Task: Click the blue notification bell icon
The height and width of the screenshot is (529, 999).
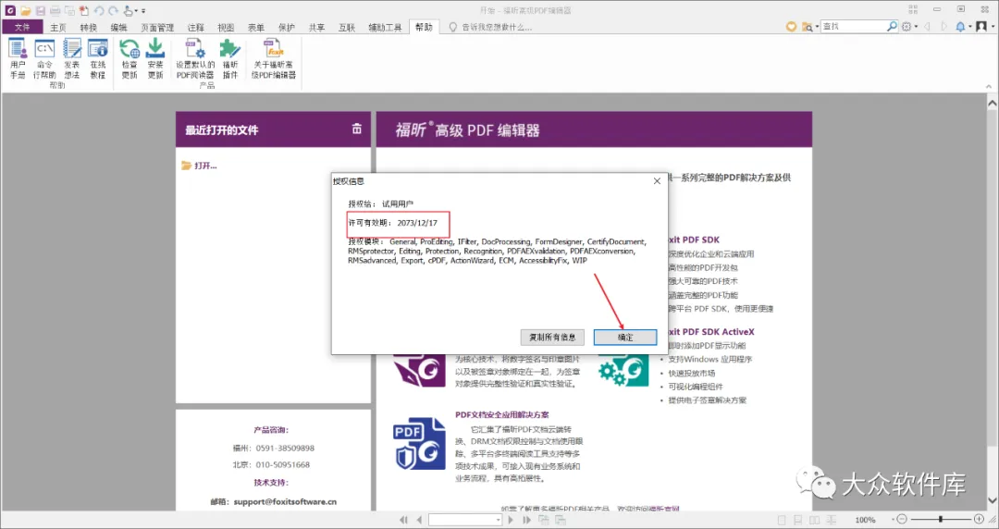Action: point(960,26)
